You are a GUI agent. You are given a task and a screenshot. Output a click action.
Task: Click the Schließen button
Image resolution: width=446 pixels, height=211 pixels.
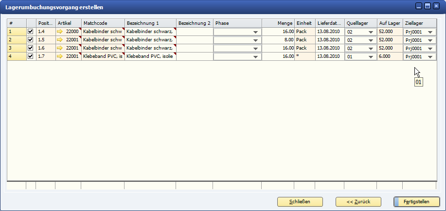[x=300, y=201]
